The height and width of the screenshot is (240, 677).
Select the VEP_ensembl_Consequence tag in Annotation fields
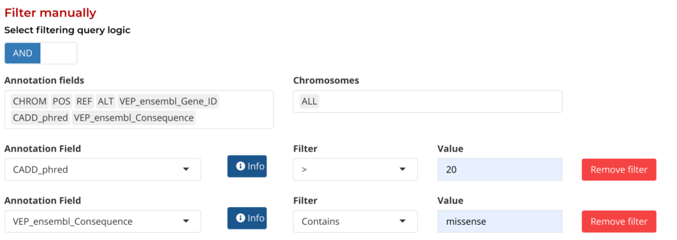(134, 117)
